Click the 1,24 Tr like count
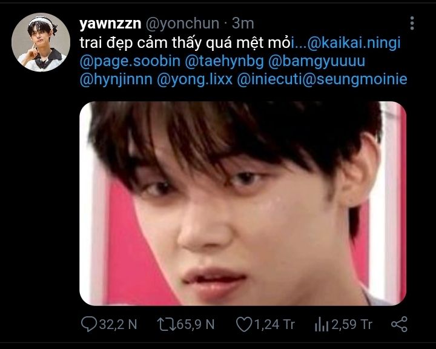The image size is (436, 349). (273, 324)
